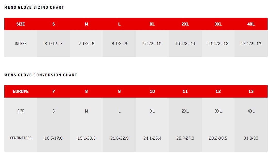Image resolution: width=273 pixels, height=159 pixels.
Task: Click the "10 1/2 - 11" inches cell
Action: coord(185,44)
